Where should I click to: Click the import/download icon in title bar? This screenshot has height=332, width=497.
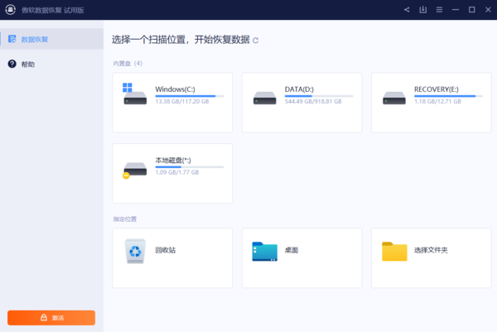422,10
